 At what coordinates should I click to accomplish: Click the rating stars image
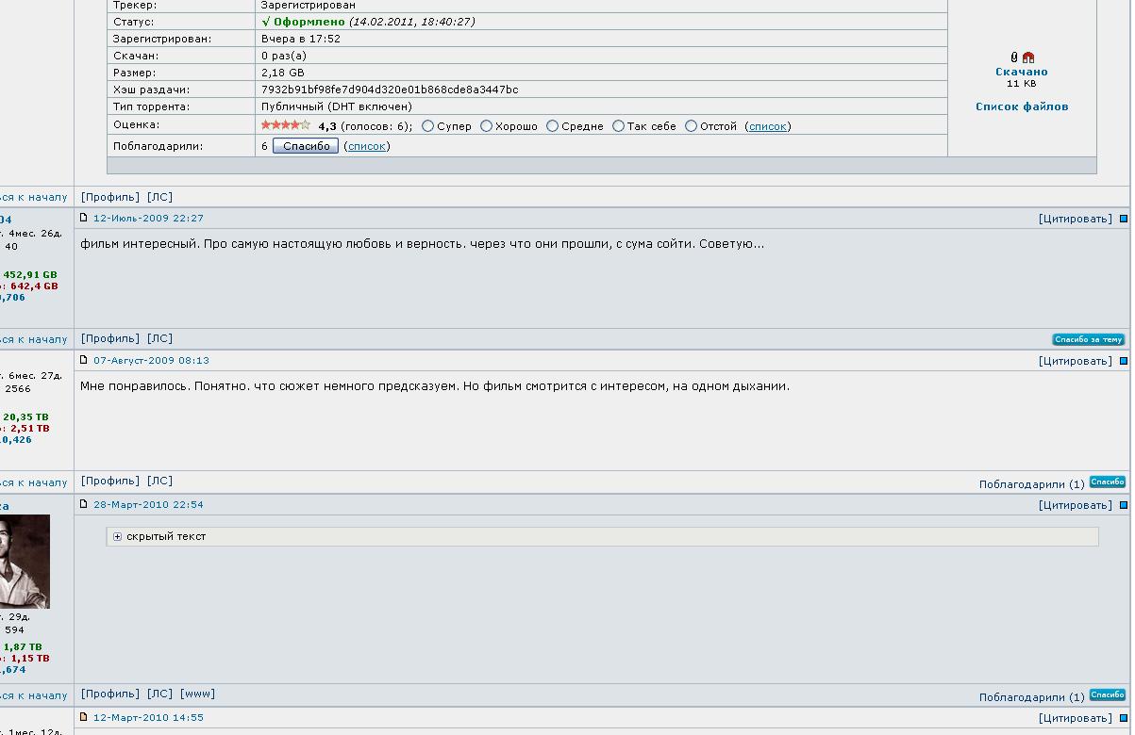[286, 124]
